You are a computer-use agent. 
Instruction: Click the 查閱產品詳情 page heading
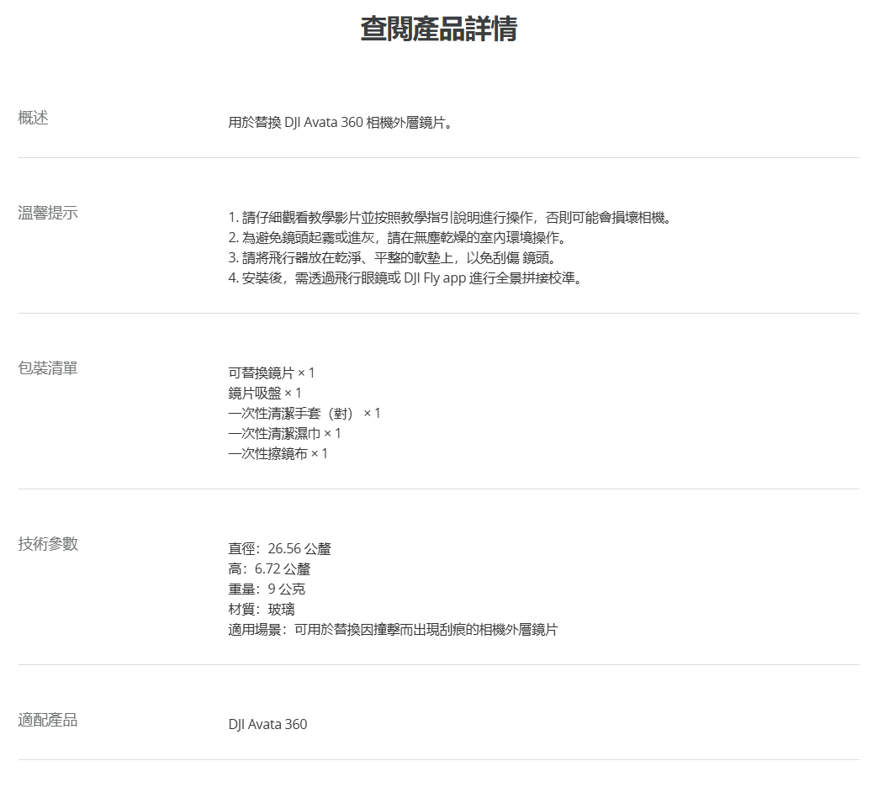click(438, 29)
